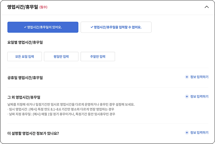The width and height of the screenshot is (215, 144).
Task: Select '영업시간/휴무일이 있어요.' option
Action: 43,27
